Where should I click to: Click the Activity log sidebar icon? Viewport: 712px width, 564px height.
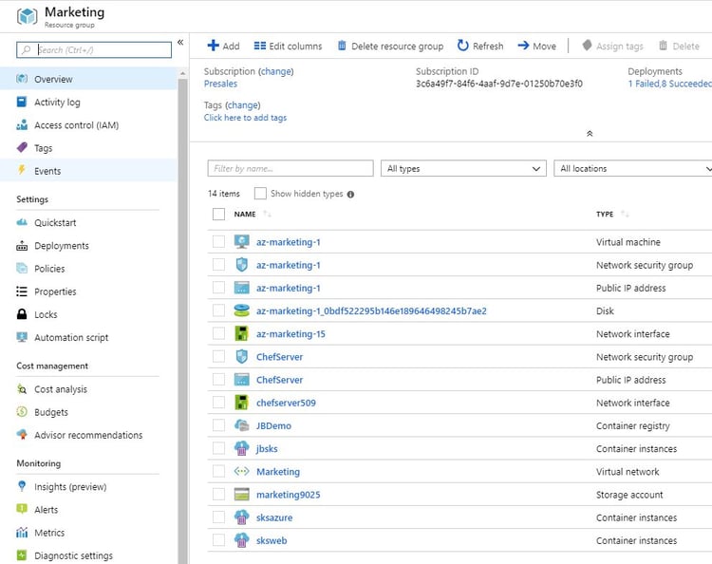click(21, 102)
